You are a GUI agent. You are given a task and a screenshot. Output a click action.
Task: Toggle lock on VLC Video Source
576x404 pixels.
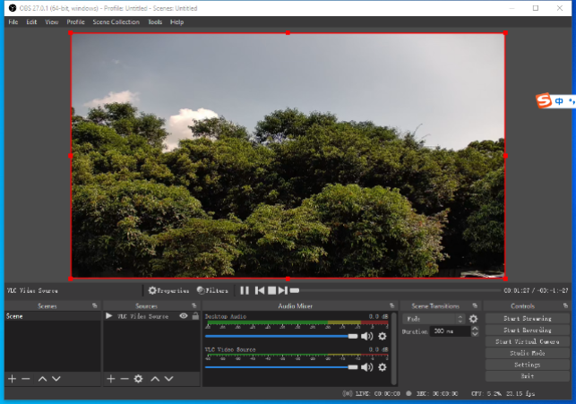pos(195,316)
